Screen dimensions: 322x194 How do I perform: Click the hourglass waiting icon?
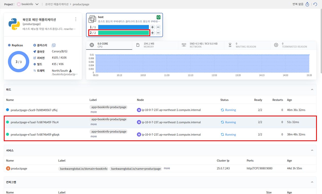[230, 45]
